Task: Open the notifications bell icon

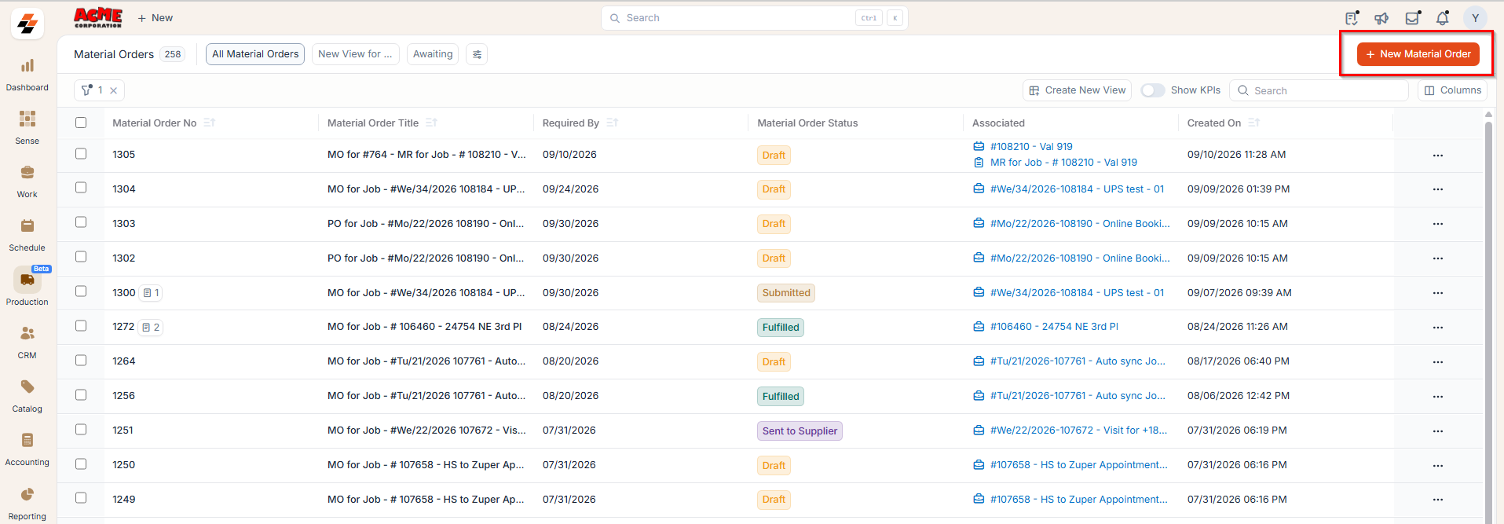Action: pos(1443,18)
